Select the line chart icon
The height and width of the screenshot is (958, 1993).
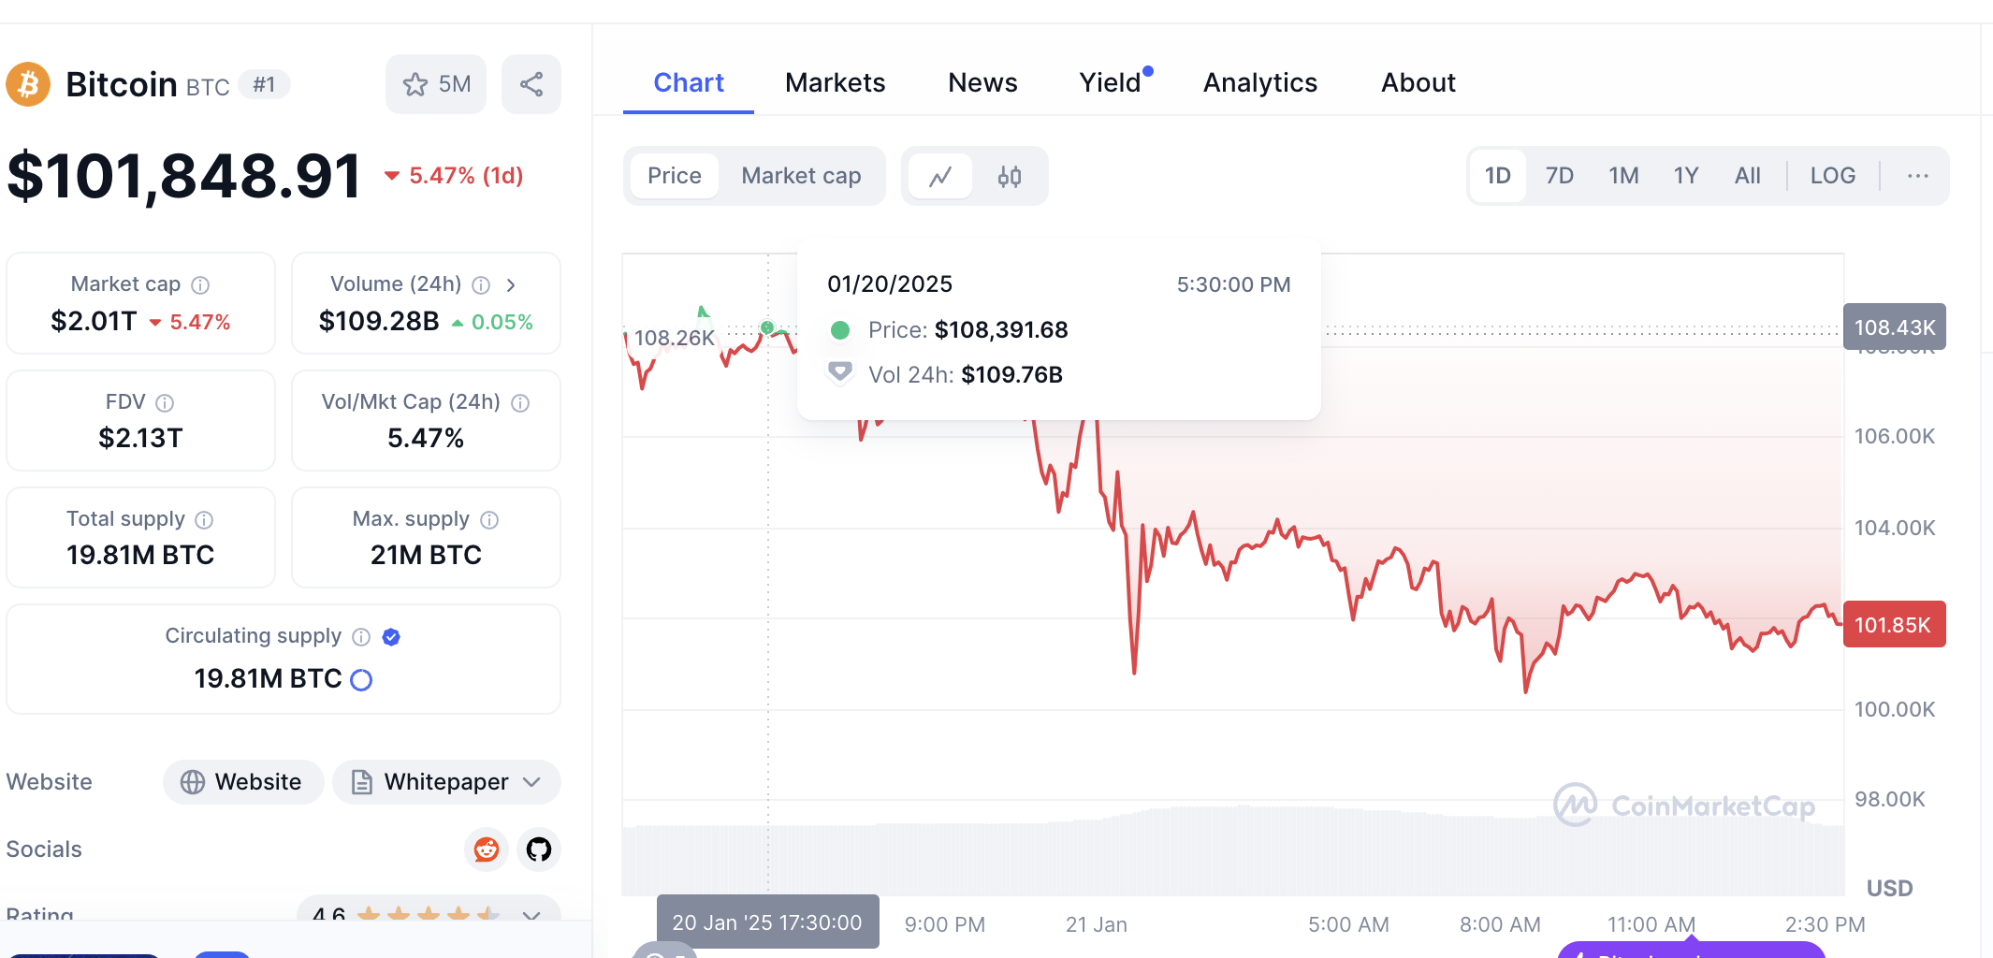(x=940, y=176)
